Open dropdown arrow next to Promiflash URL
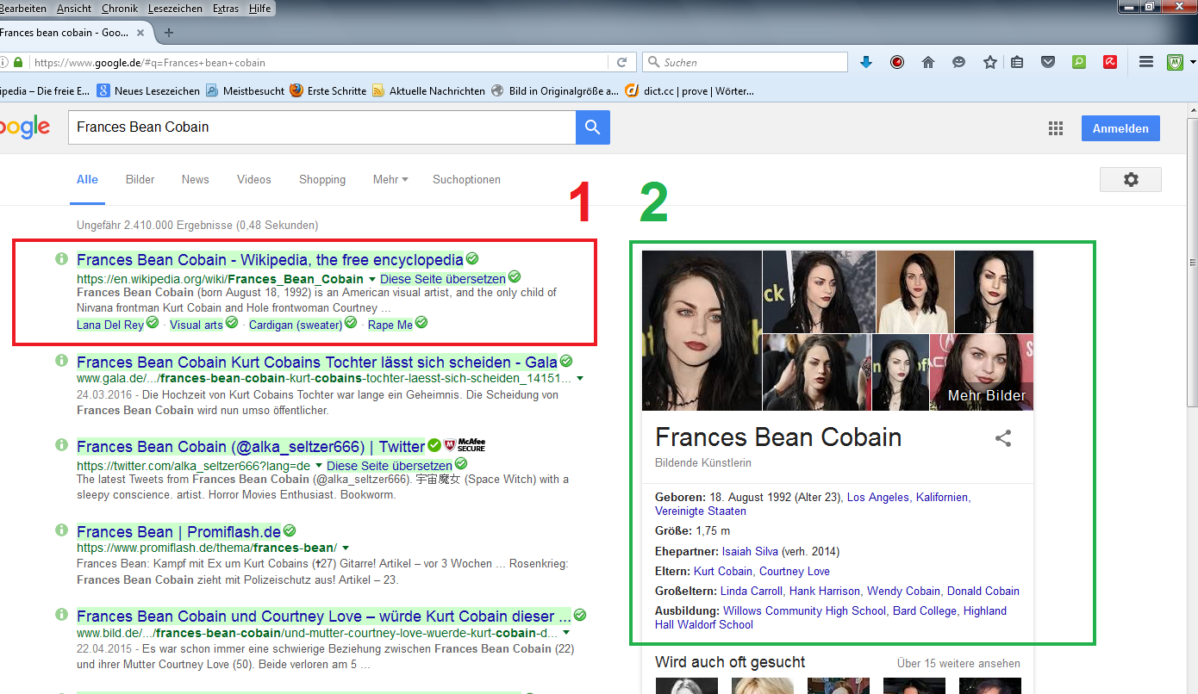The image size is (1198, 694). pyautogui.click(x=345, y=548)
